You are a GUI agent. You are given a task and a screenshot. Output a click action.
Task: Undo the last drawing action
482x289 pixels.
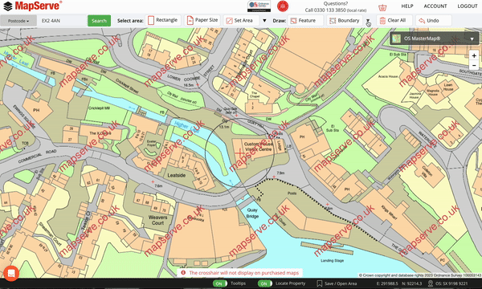[434, 21]
